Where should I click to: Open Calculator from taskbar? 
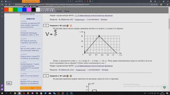[x=41, y=93]
